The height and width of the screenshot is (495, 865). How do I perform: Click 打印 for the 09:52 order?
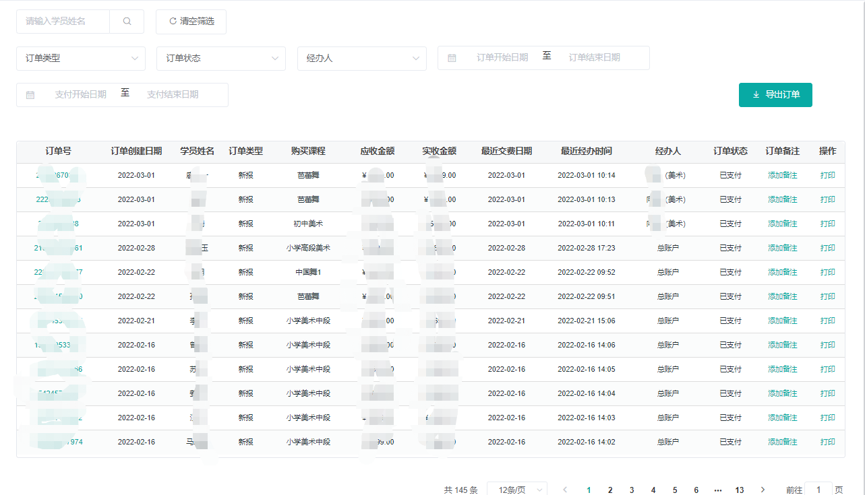[828, 273]
